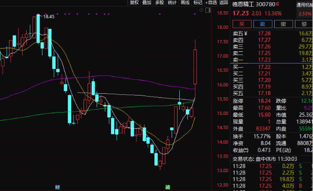Viewport: 313px width, 191px height.
Task: Open the 叠加 overlay menu
Action: coord(147,3)
